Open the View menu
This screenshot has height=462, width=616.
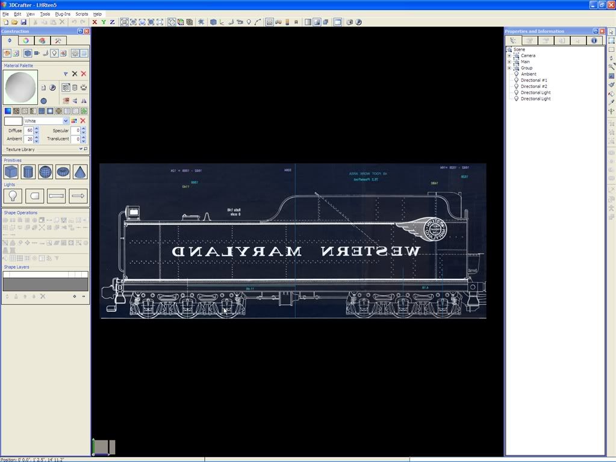pos(31,14)
